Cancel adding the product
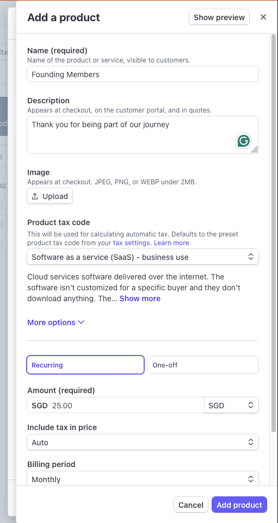Screen dimensions: 278x523 [191, 505]
